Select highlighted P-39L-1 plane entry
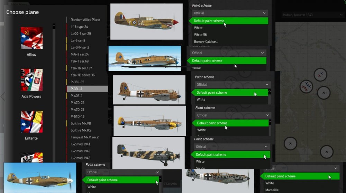This screenshot has height=193, width=346. (x=88, y=89)
